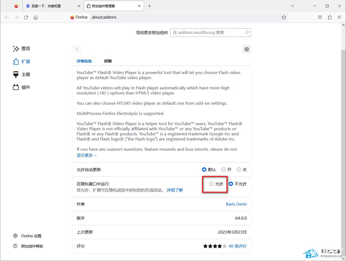This screenshot has width=346, height=261.
Task: Minimize the Firefox window
Action: coord(315,6)
